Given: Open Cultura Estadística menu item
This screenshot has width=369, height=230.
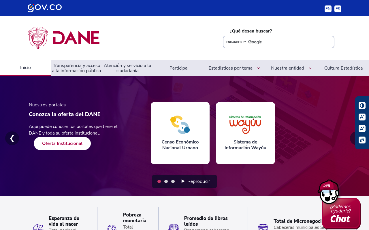Looking at the screenshot, I should pos(343,68).
